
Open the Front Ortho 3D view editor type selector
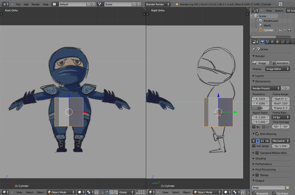click(x=6, y=192)
